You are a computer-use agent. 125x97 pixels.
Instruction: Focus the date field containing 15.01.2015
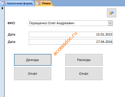pos(71,35)
